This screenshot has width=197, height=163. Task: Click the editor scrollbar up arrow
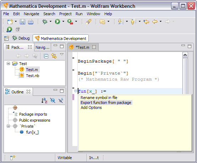[x=185, y=55]
